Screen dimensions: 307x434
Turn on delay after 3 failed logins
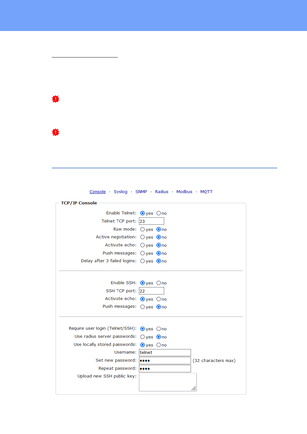[x=143, y=261]
